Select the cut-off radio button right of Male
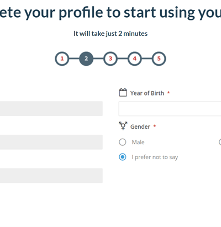 click(x=220, y=142)
